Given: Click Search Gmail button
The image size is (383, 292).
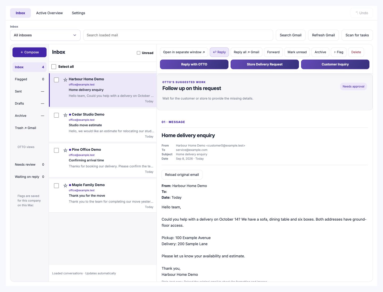Looking at the screenshot, I should [290, 35].
